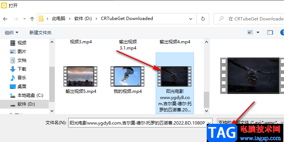Expand address bar history dropdown
Screen dimensions: 284x142
pos(191,19)
